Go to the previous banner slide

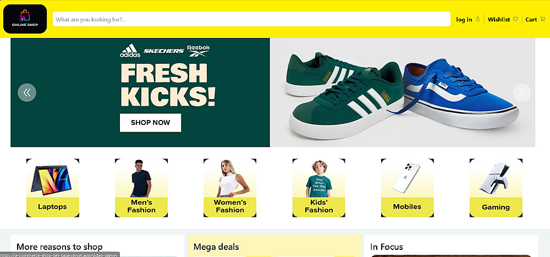coord(27,92)
